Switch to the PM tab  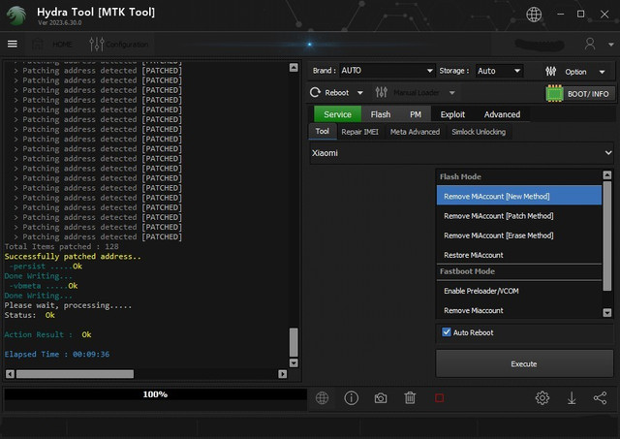(x=416, y=114)
